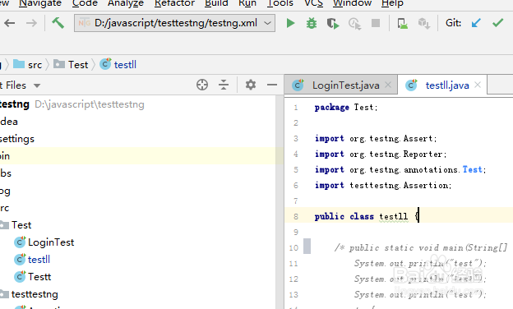513x309 pixels.
Task: Click line number 8 in the gutter
Action: [296, 216]
